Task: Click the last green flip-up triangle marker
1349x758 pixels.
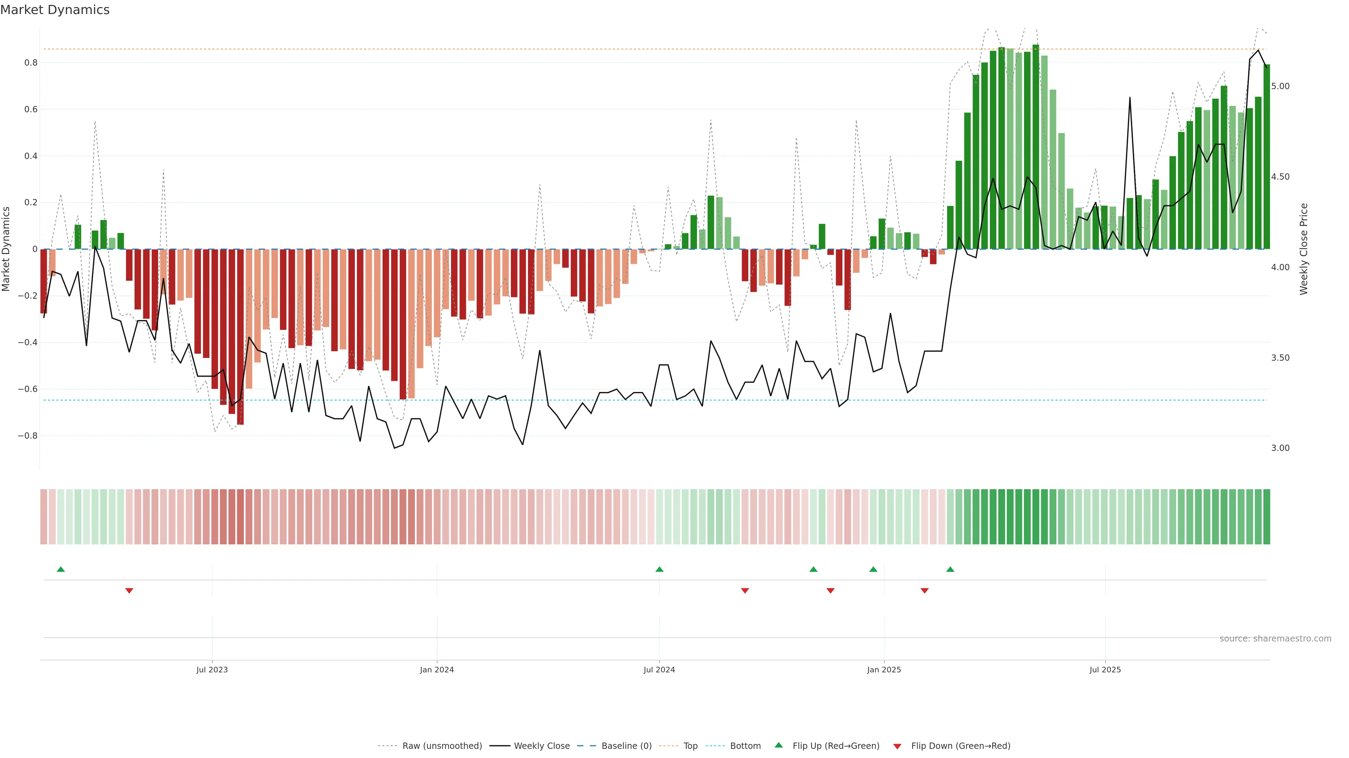Action: (x=950, y=569)
